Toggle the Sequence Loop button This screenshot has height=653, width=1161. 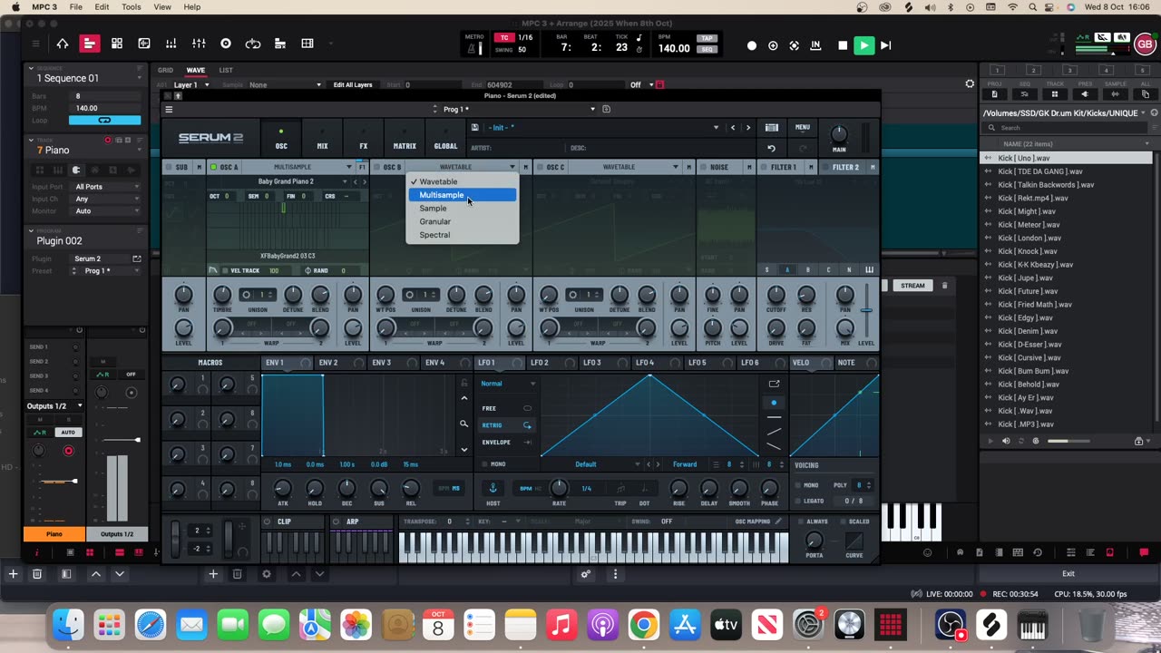pyautogui.click(x=104, y=120)
